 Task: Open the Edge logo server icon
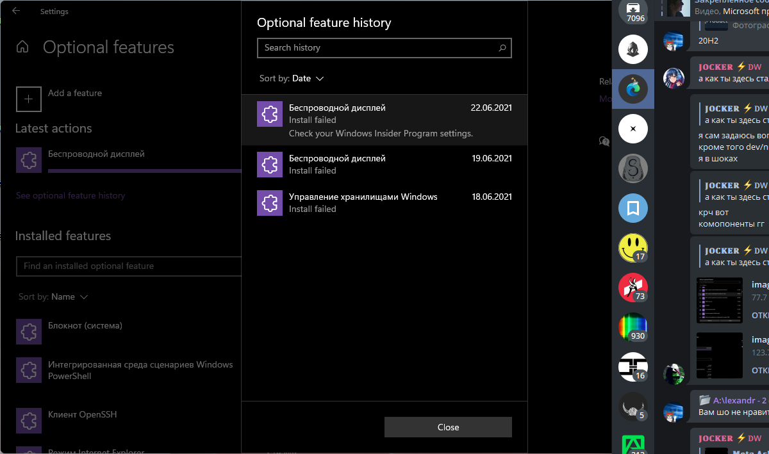tap(633, 89)
